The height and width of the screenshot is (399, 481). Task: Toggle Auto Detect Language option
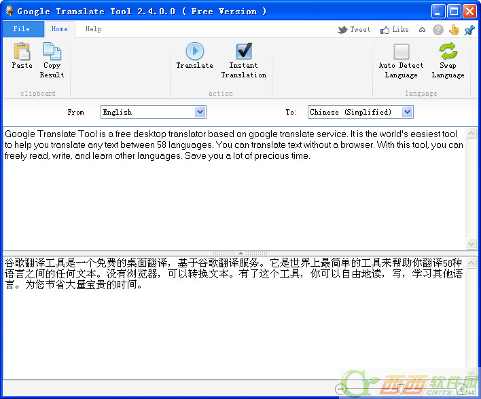coord(401,52)
